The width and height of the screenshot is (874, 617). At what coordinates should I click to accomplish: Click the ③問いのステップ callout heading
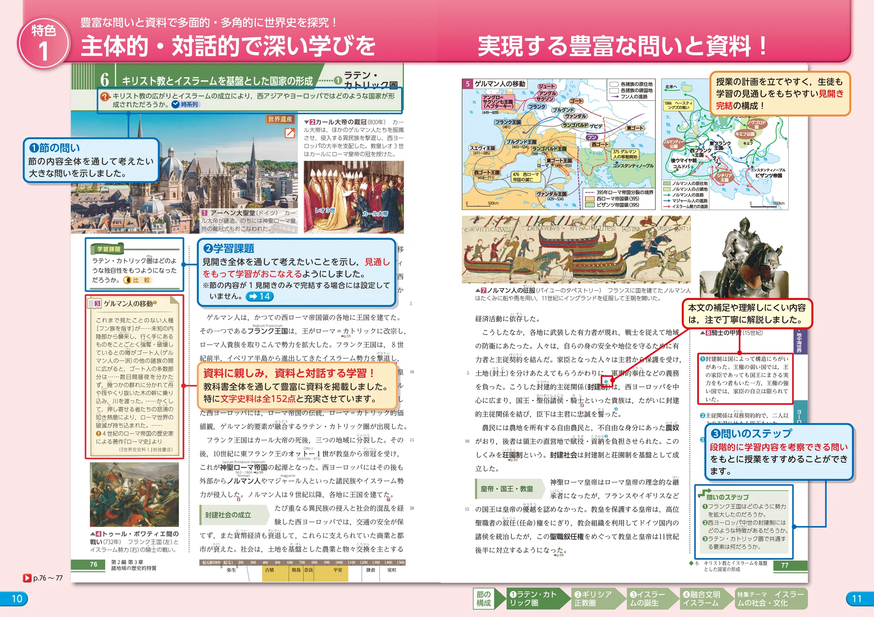[x=751, y=434]
